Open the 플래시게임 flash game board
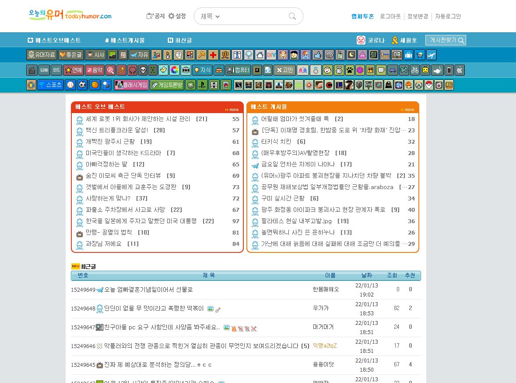 tap(131, 85)
